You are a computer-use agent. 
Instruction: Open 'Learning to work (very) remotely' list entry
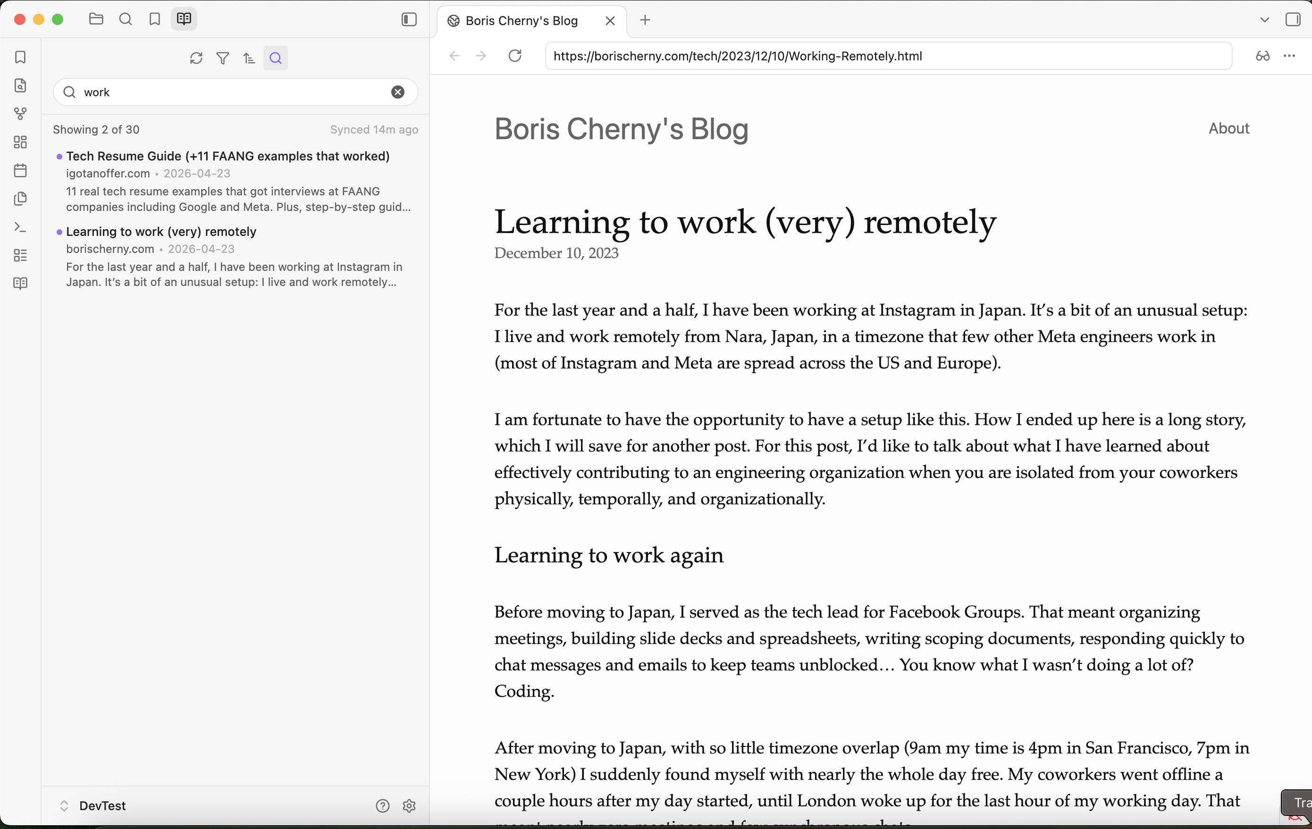click(235, 257)
